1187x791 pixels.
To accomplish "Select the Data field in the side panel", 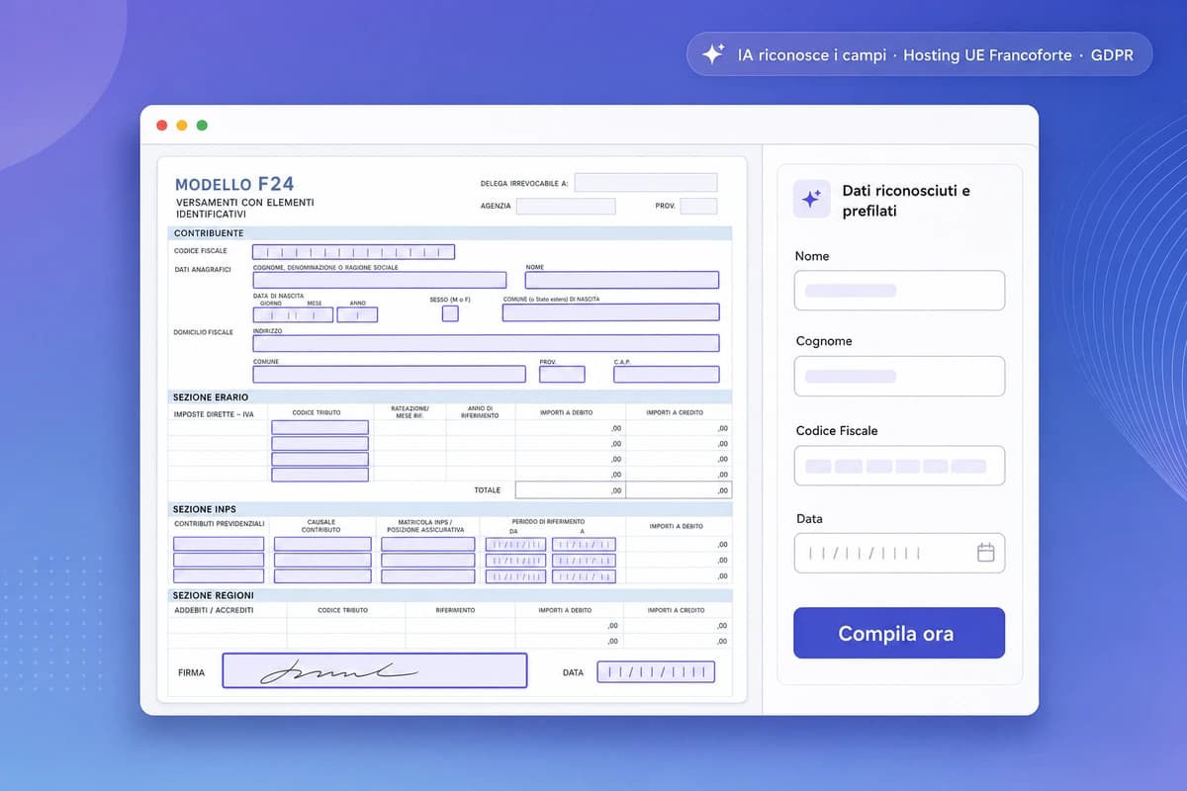I will pyautogui.click(x=899, y=553).
